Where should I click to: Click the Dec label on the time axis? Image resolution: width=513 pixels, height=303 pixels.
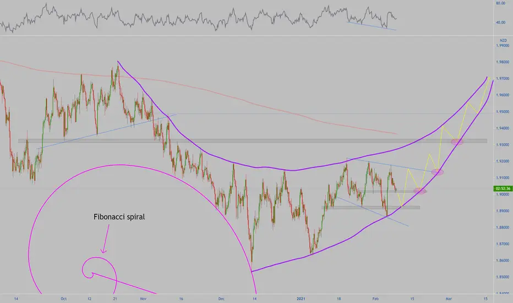pyautogui.click(x=221, y=299)
